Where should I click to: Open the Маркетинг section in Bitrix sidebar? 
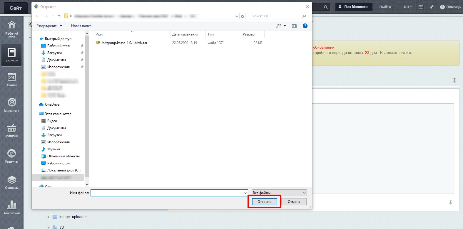click(11, 105)
